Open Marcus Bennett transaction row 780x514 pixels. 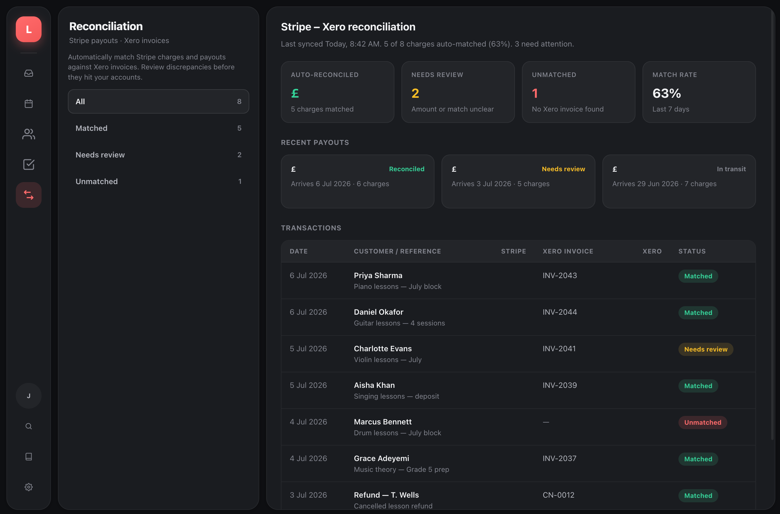click(x=518, y=427)
